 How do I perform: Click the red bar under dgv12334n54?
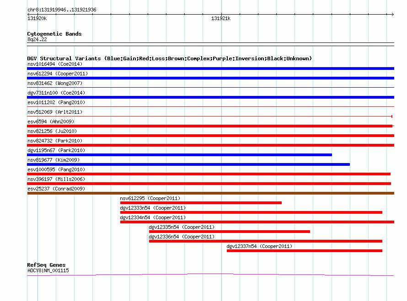tap(257, 222)
